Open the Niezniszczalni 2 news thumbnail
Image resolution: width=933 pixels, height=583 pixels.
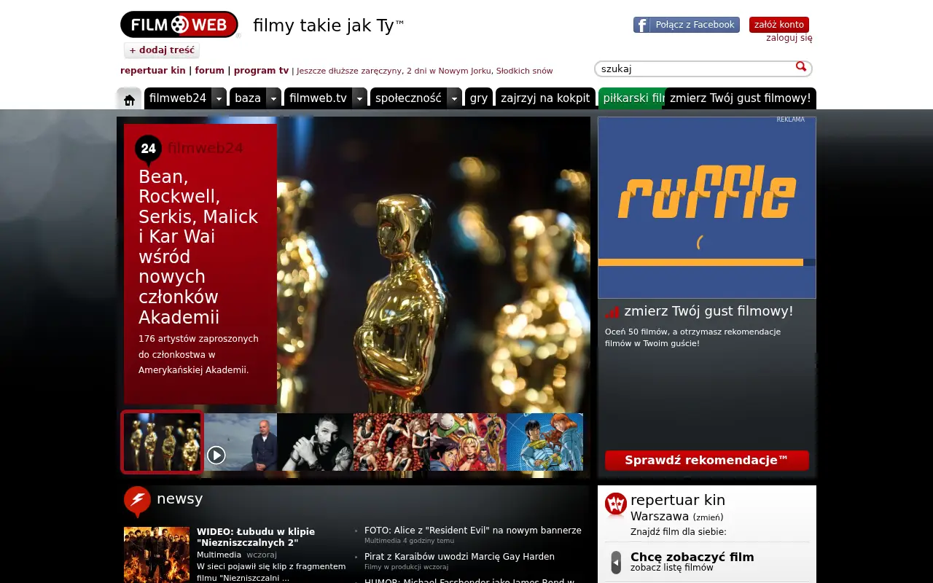coord(157,555)
